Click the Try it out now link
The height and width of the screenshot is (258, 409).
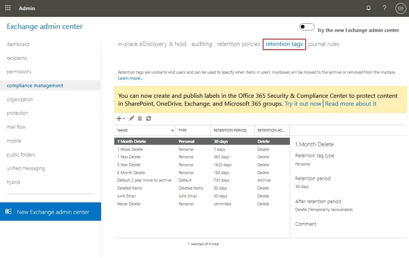coord(303,104)
